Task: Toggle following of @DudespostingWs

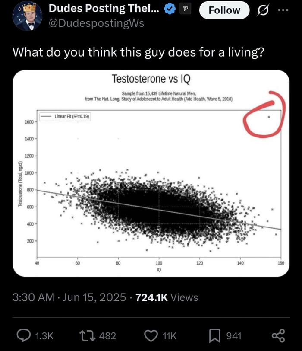Action: 224,10
